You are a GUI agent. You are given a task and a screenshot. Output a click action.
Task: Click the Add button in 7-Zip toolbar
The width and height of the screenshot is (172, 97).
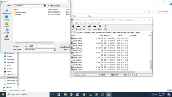pyautogui.click(x=73, y=27)
